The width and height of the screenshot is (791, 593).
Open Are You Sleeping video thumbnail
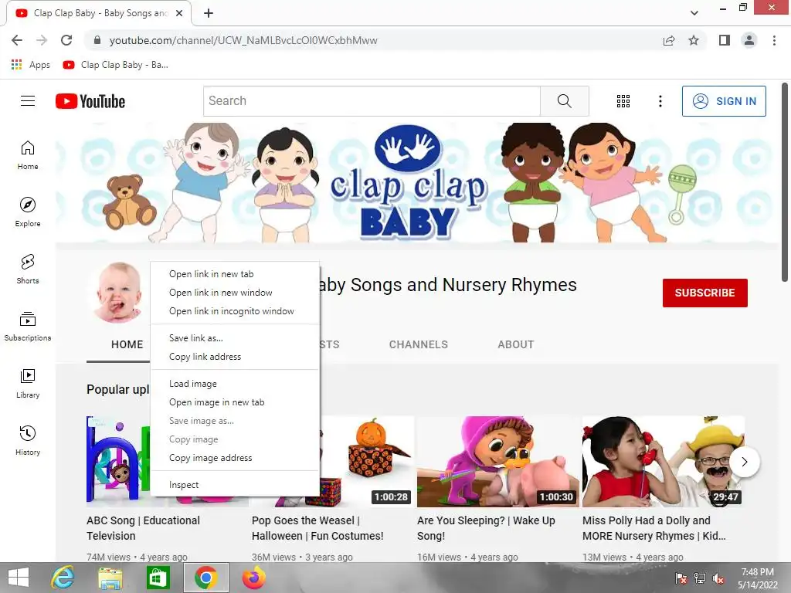(498, 462)
